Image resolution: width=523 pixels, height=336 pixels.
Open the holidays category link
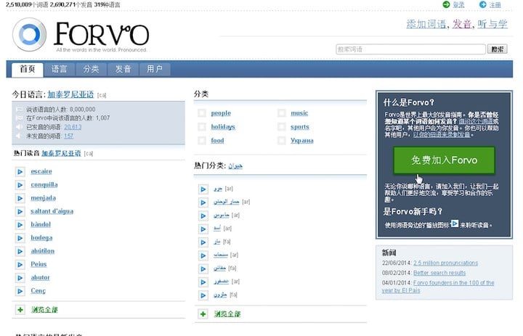223,127
